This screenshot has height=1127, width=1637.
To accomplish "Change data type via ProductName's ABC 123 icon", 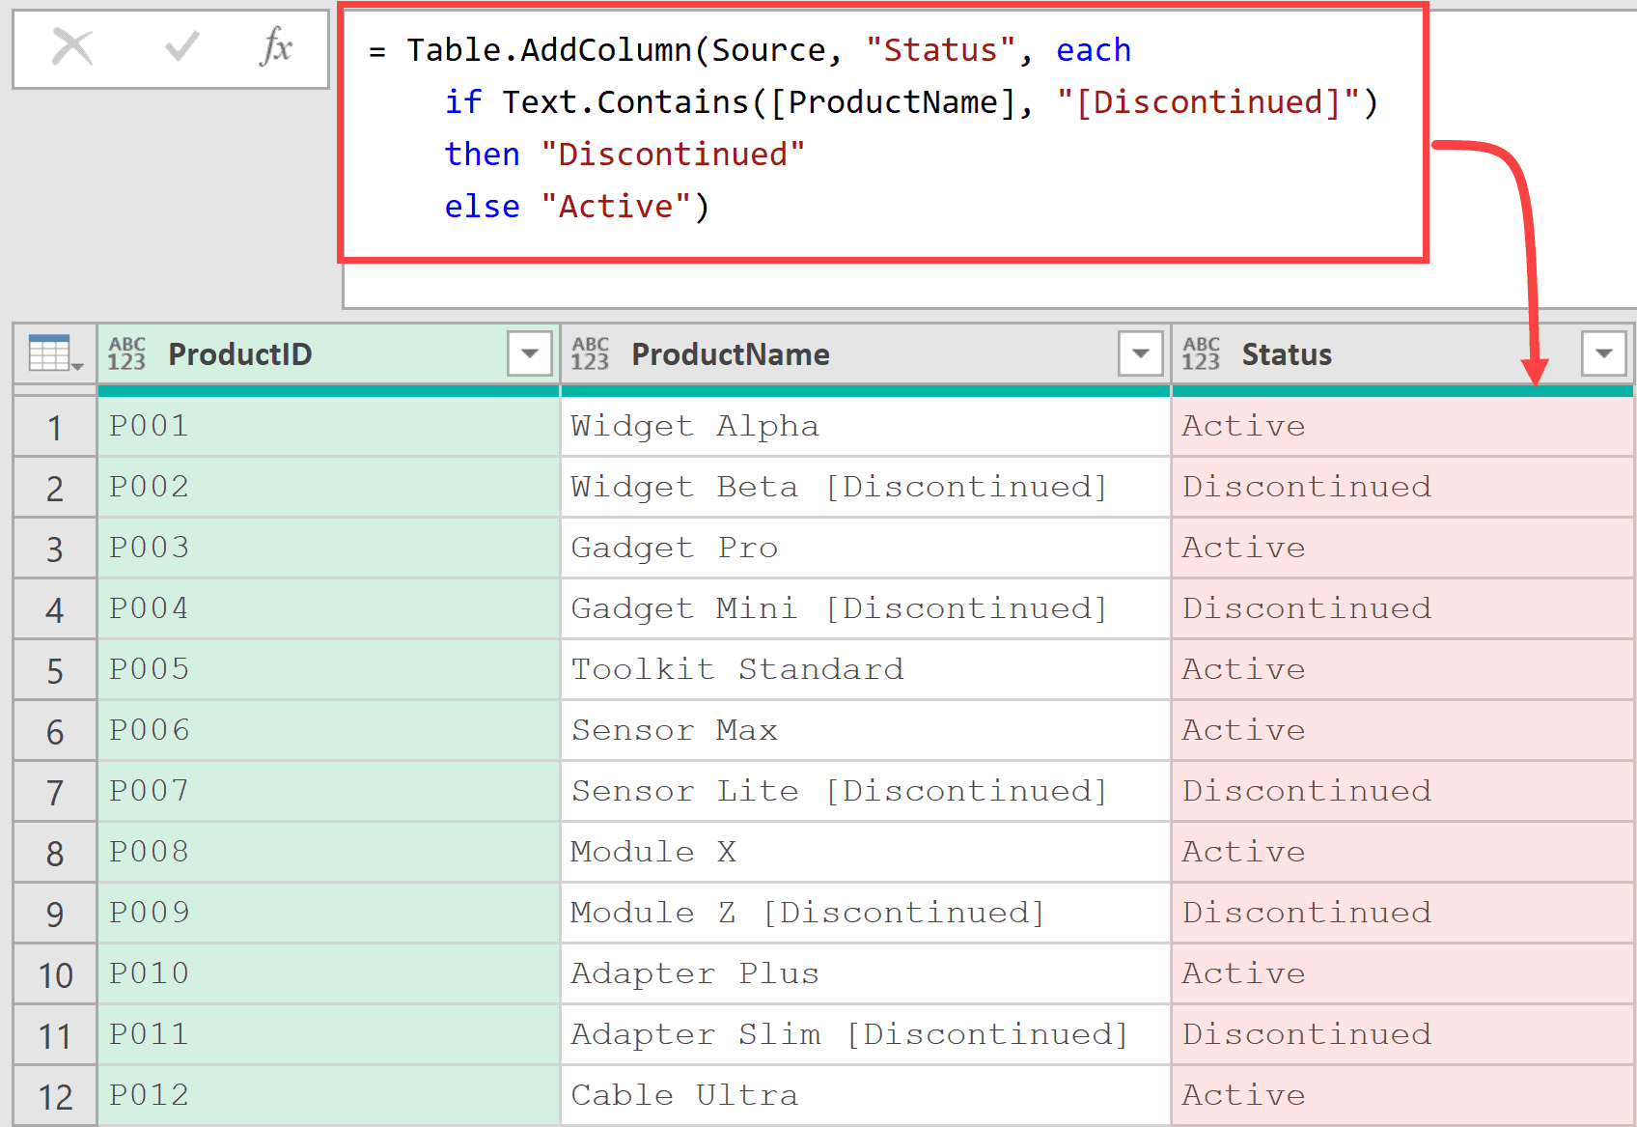I will (x=591, y=353).
